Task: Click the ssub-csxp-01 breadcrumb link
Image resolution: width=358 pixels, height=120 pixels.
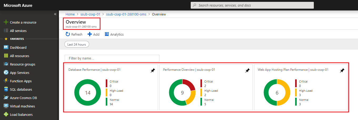Action: [x=90, y=14]
